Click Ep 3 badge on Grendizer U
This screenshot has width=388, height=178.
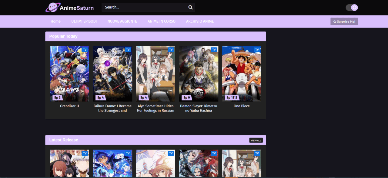click(x=57, y=98)
